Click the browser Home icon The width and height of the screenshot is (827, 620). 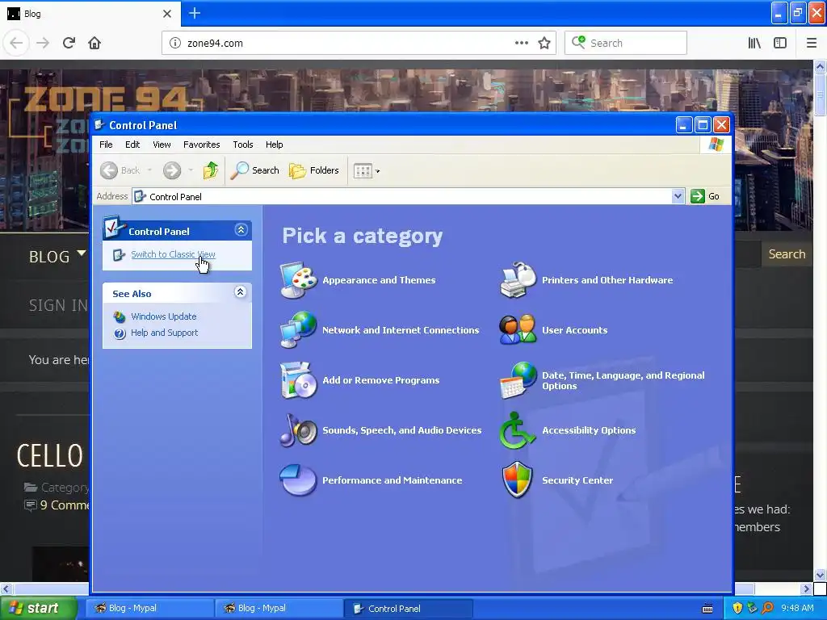[x=94, y=43]
